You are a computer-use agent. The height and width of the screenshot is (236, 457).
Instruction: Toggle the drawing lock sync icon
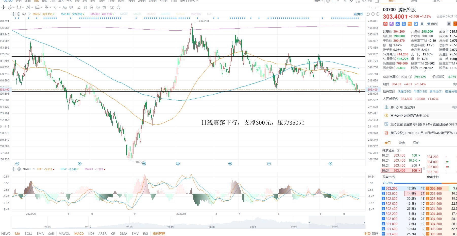click(x=92, y=7)
